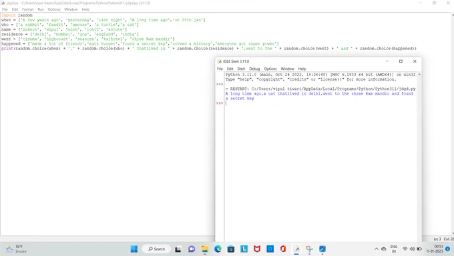The width and height of the screenshot is (454, 256).
Task: Launch Microsoft Office from the taskbar
Action: pyautogui.click(x=283, y=249)
